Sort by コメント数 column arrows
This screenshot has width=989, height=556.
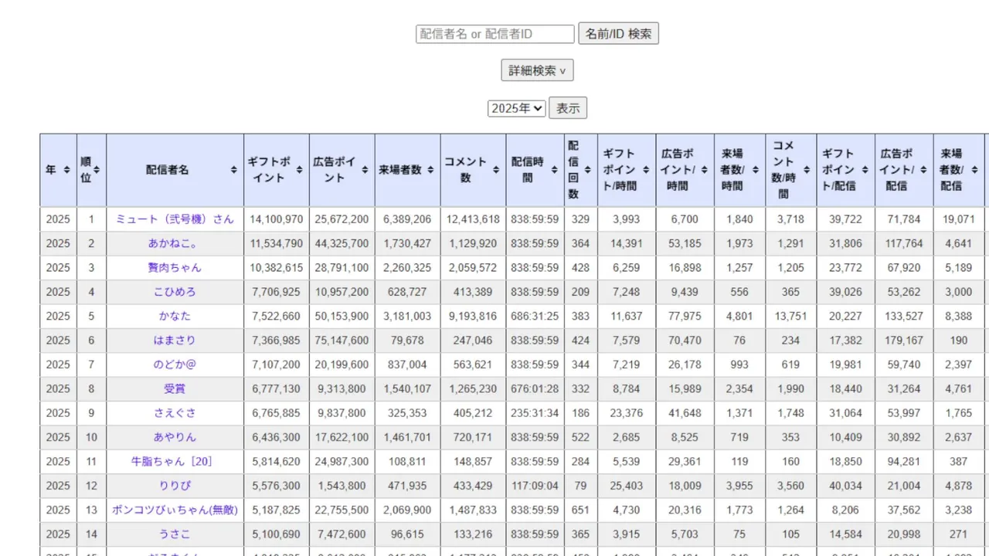496,170
